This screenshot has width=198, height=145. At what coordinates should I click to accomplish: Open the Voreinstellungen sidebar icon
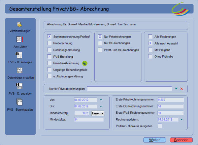point(19,24)
